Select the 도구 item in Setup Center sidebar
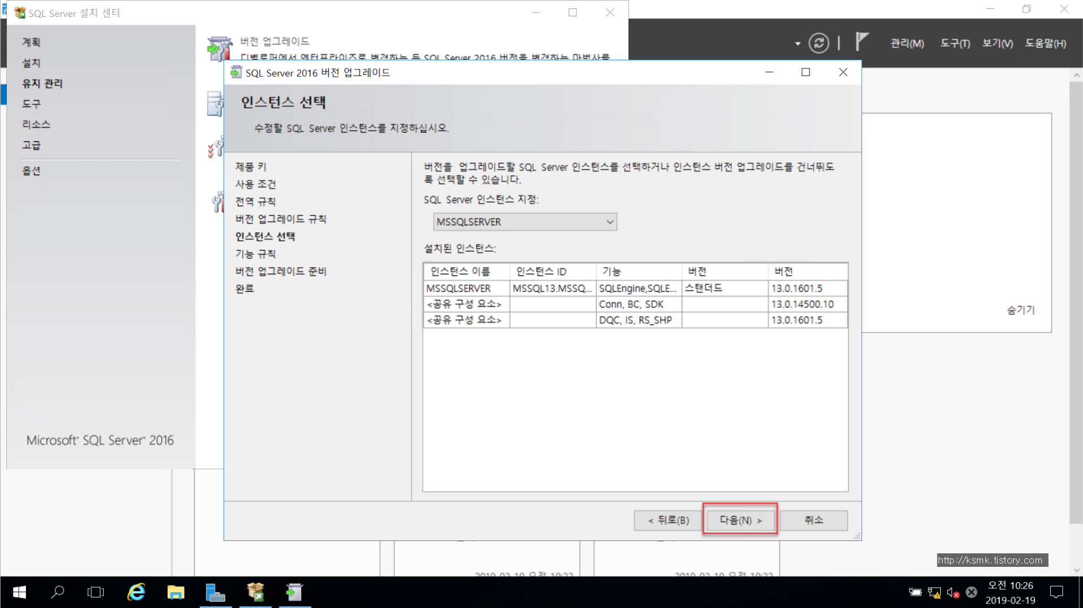The height and width of the screenshot is (608, 1083). coord(32,104)
